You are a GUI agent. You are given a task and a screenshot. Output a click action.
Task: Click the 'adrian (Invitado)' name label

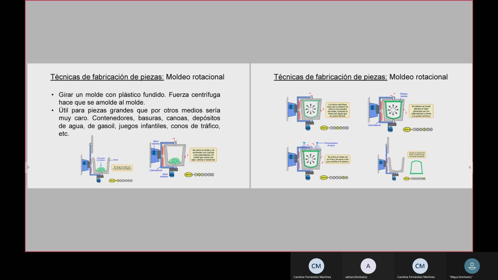(x=356, y=277)
